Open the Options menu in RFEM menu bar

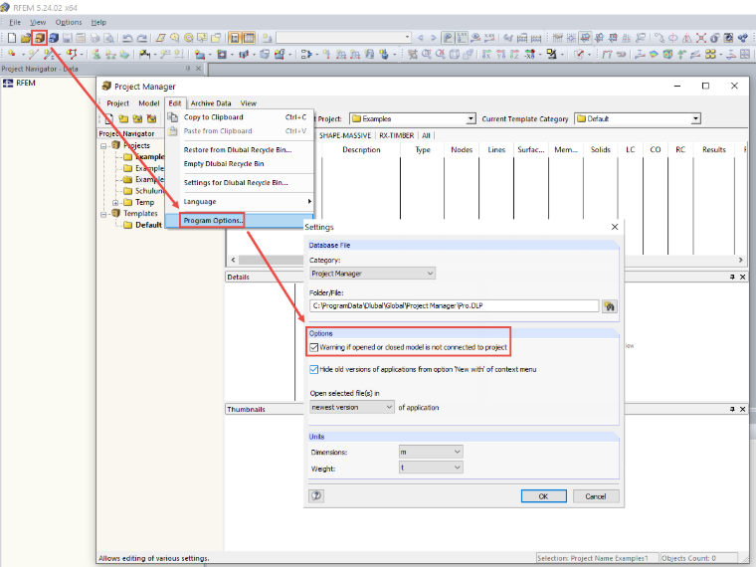[x=69, y=22]
